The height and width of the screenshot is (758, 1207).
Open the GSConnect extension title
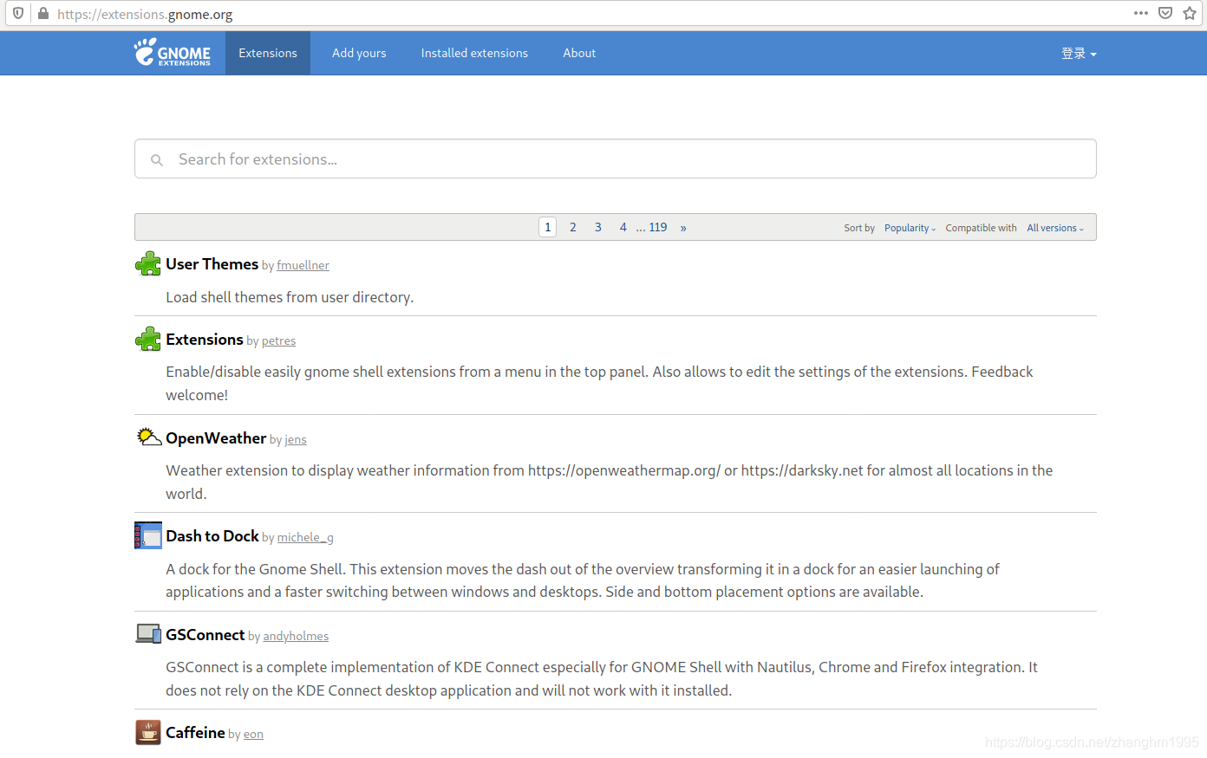coord(206,635)
